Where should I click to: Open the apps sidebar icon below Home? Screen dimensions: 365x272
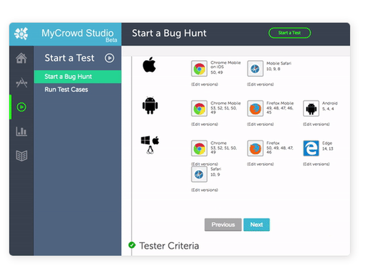pyautogui.click(x=22, y=83)
